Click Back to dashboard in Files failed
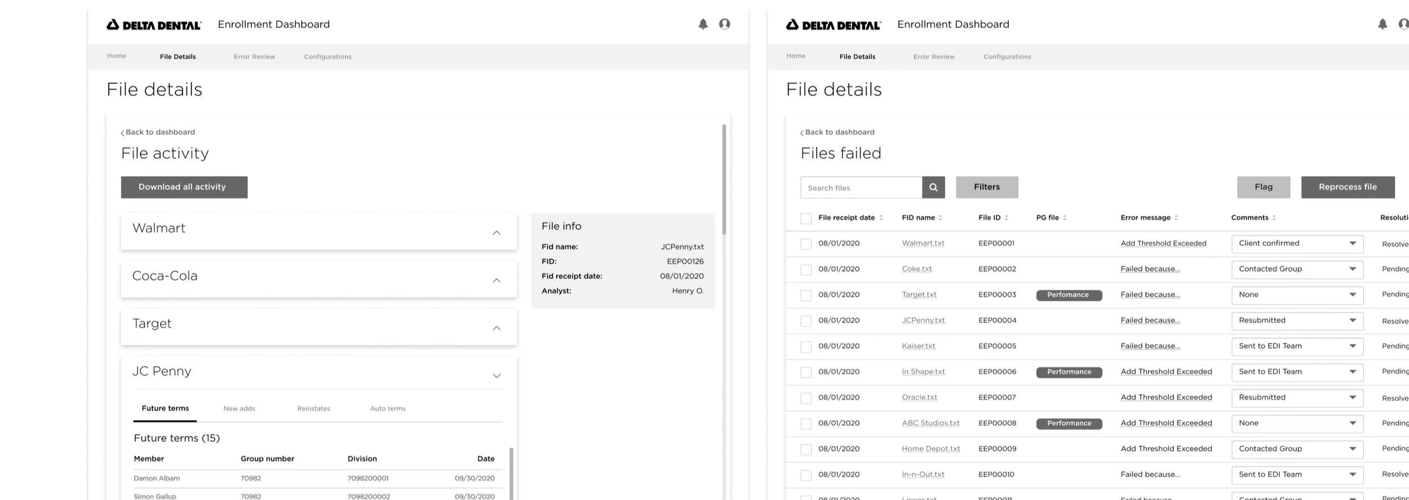Image resolution: width=1409 pixels, height=500 pixels. point(838,132)
